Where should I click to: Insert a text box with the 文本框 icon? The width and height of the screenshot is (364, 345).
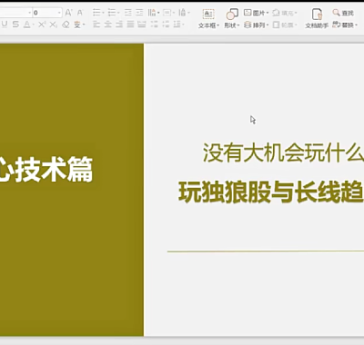coord(208,15)
